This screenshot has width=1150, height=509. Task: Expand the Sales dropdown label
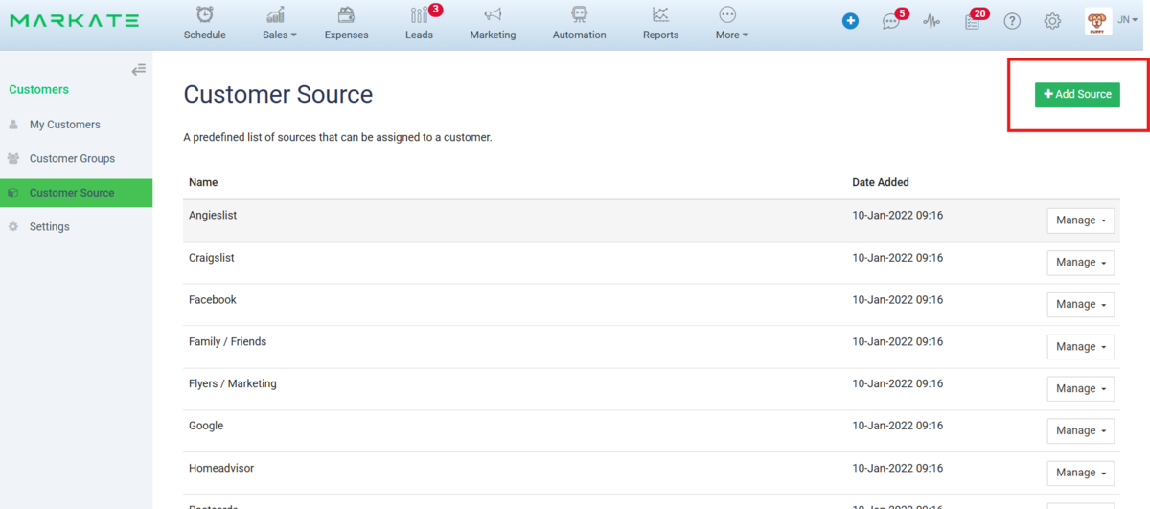(x=279, y=35)
